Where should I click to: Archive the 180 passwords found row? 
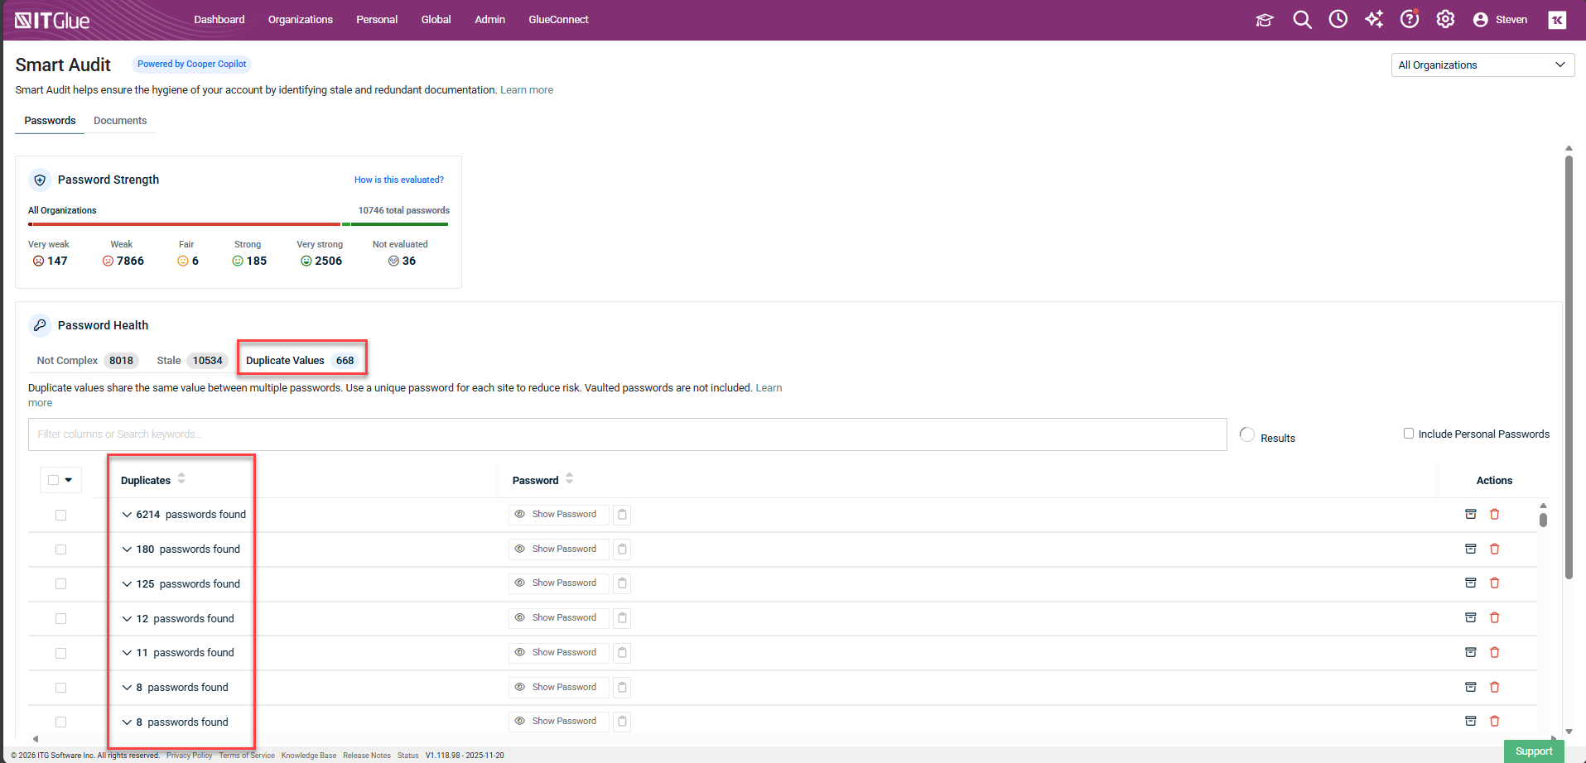(x=1471, y=549)
